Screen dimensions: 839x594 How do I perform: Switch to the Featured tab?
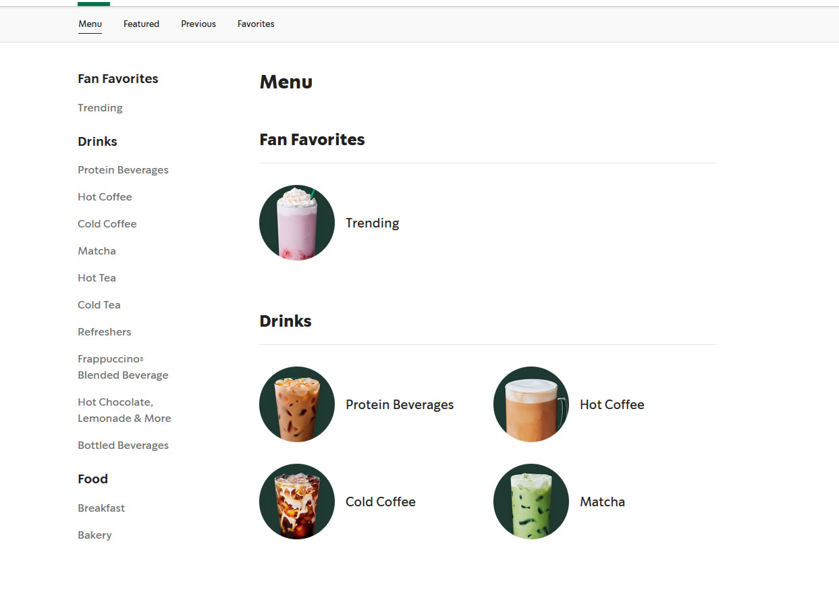click(141, 24)
